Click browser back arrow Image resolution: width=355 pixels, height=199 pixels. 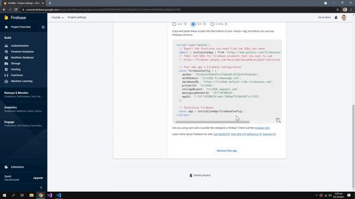[4, 10]
